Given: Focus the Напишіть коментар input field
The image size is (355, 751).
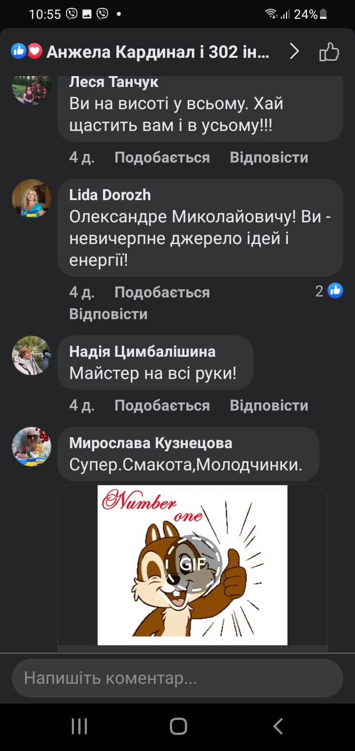Looking at the screenshot, I should [x=177, y=678].
